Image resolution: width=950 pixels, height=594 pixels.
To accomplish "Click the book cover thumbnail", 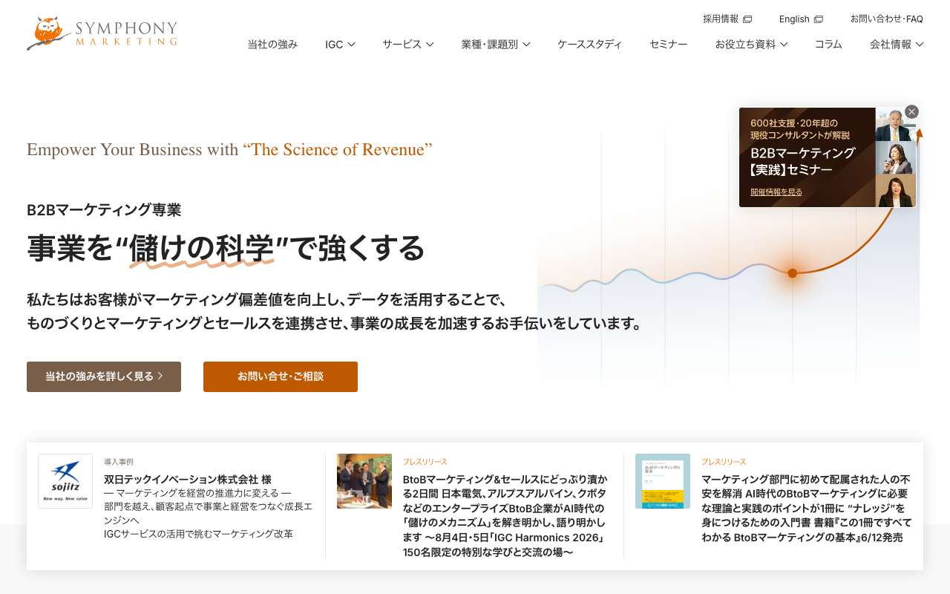I will pyautogui.click(x=663, y=481).
